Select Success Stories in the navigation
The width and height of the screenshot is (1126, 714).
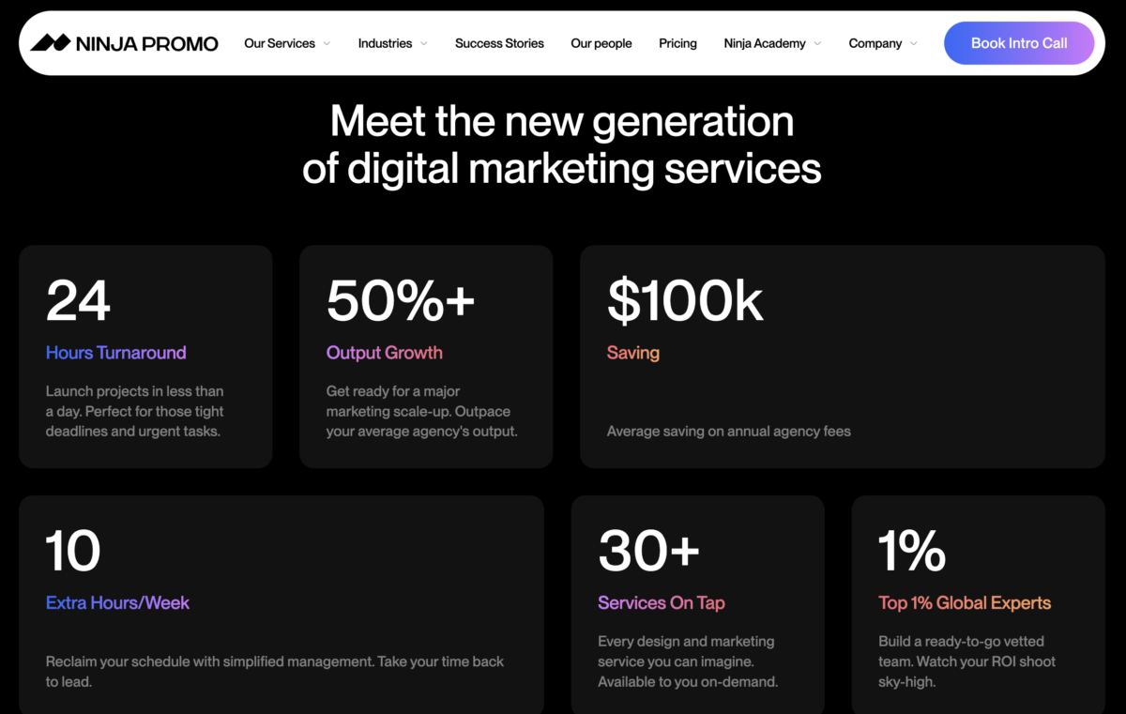pyautogui.click(x=499, y=43)
